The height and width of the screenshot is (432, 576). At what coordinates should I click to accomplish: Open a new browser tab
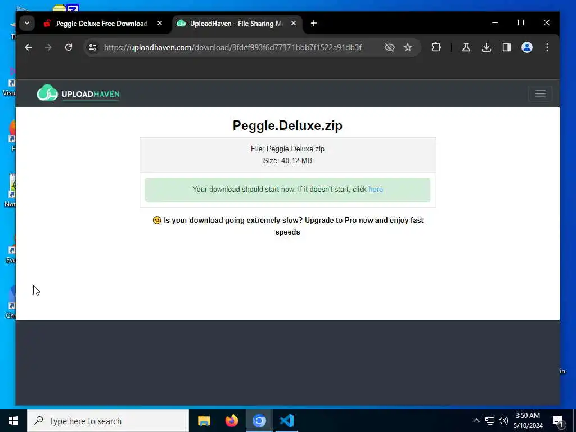(314, 23)
